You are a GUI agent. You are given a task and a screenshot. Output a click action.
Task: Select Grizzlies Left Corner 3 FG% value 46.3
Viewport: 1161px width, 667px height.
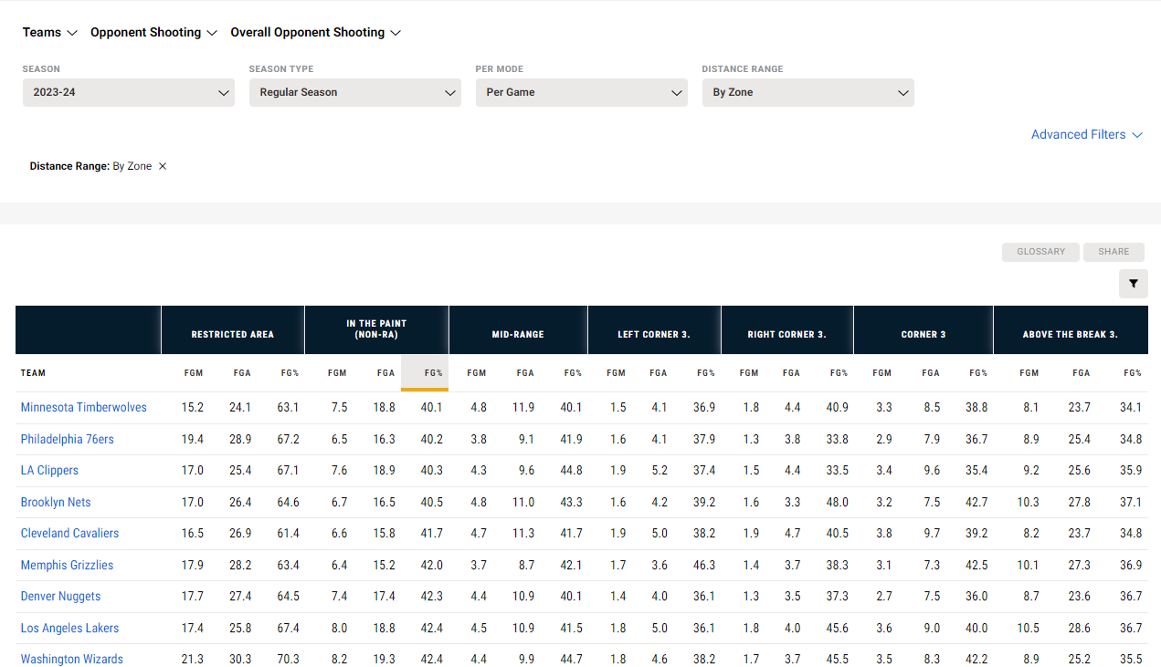tap(703, 566)
